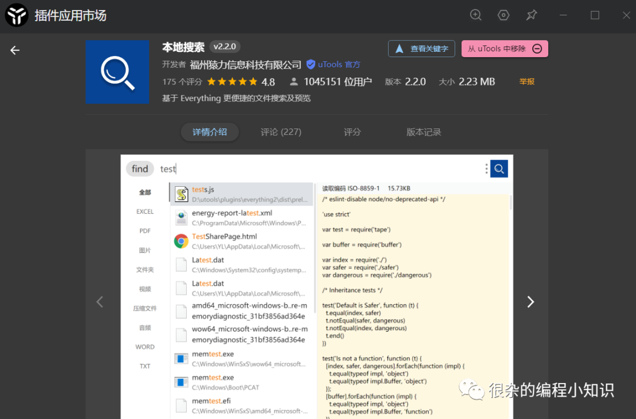636x419 pixels.
Task: Select the 音频 filter category
Action: click(145, 327)
